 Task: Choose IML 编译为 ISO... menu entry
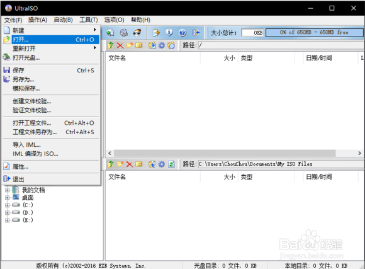51,154
